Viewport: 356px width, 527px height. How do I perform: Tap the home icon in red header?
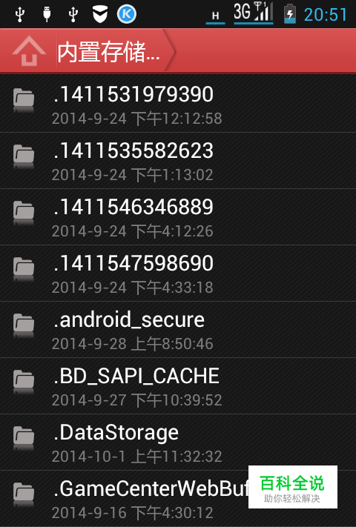(29, 51)
